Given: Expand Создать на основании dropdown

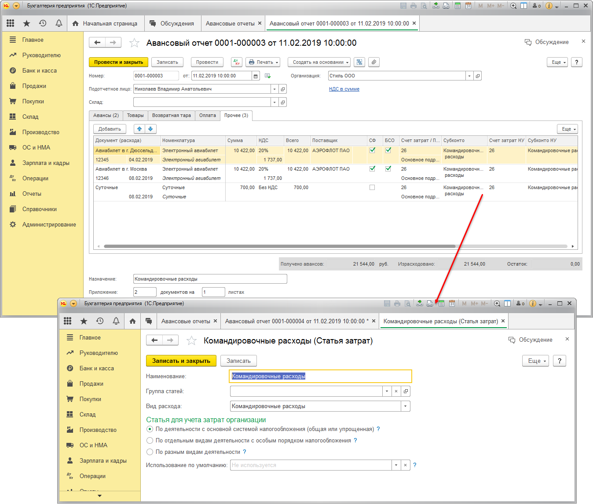Looking at the screenshot, I should (x=319, y=62).
